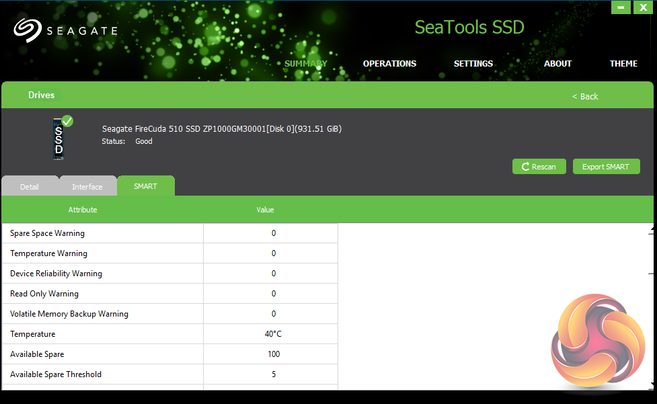This screenshot has height=404, width=657.
Task: Click the Status Good text
Action: 127,142
